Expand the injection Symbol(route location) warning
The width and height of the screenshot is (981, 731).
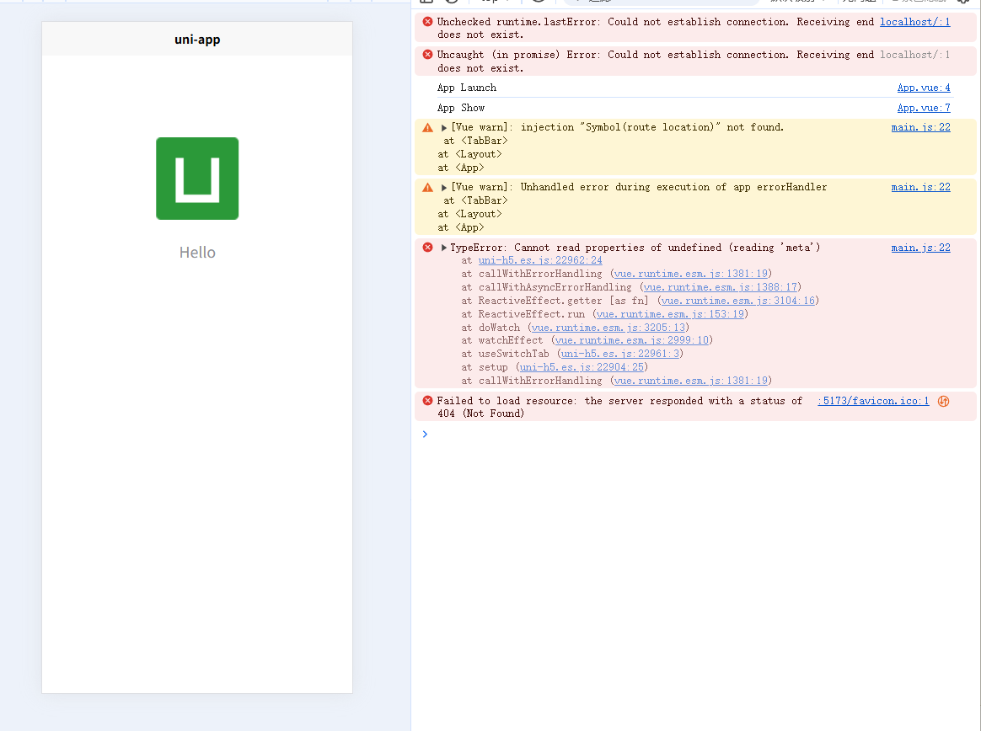tap(443, 127)
